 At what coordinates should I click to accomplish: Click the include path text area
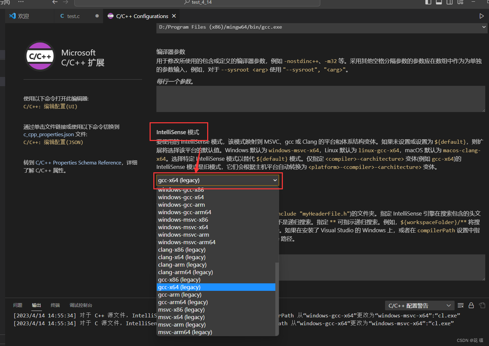pyautogui.click(x=382, y=267)
